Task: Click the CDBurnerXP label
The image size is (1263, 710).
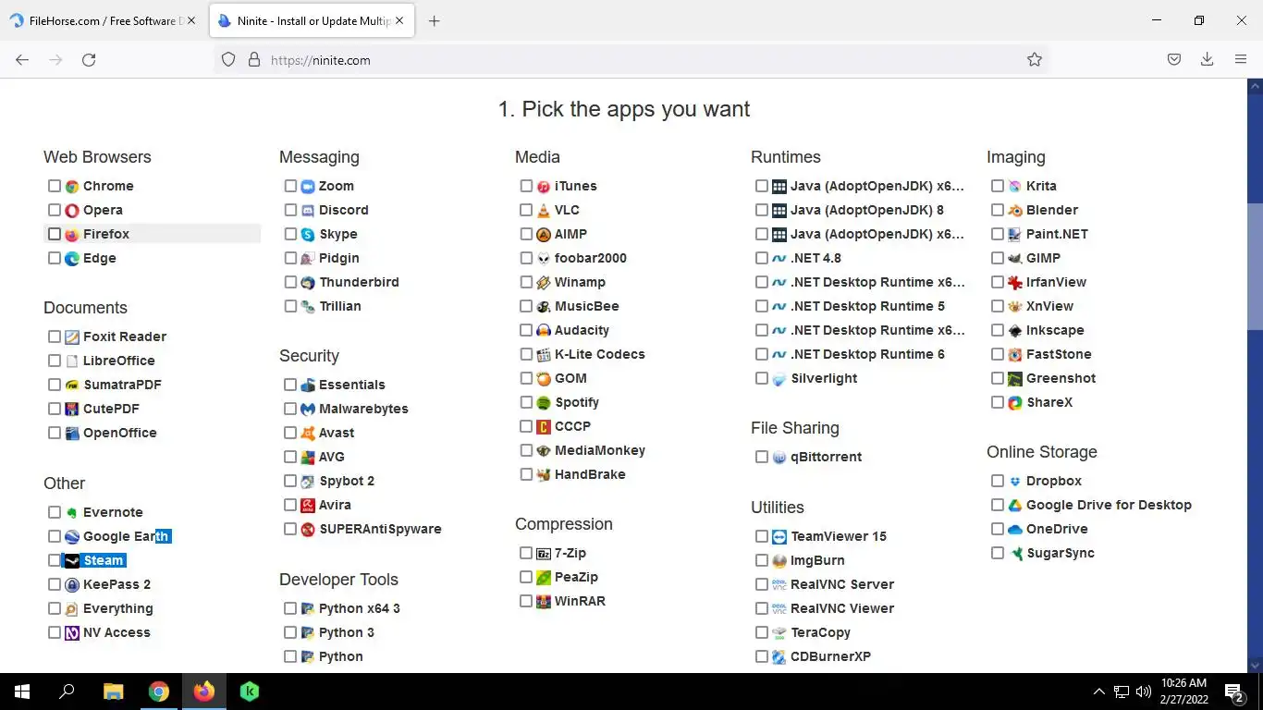Action: coord(830,656)
